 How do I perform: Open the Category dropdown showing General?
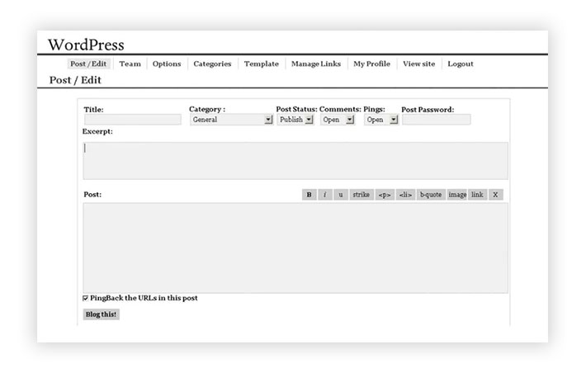pos(231,120)
